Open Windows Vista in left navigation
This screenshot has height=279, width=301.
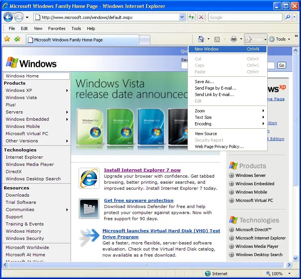point(21,98)
